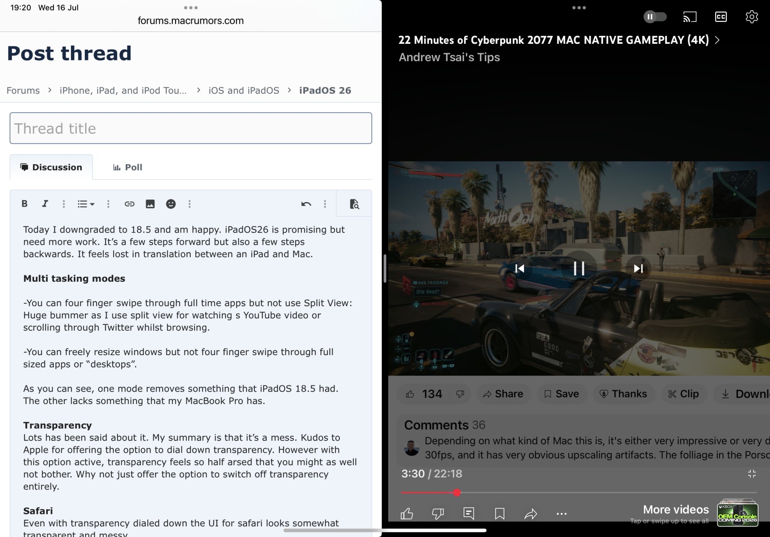This screenshot has height=537, width=770.
Task: Toggle italic formatting in the editor
Action: 45,204
